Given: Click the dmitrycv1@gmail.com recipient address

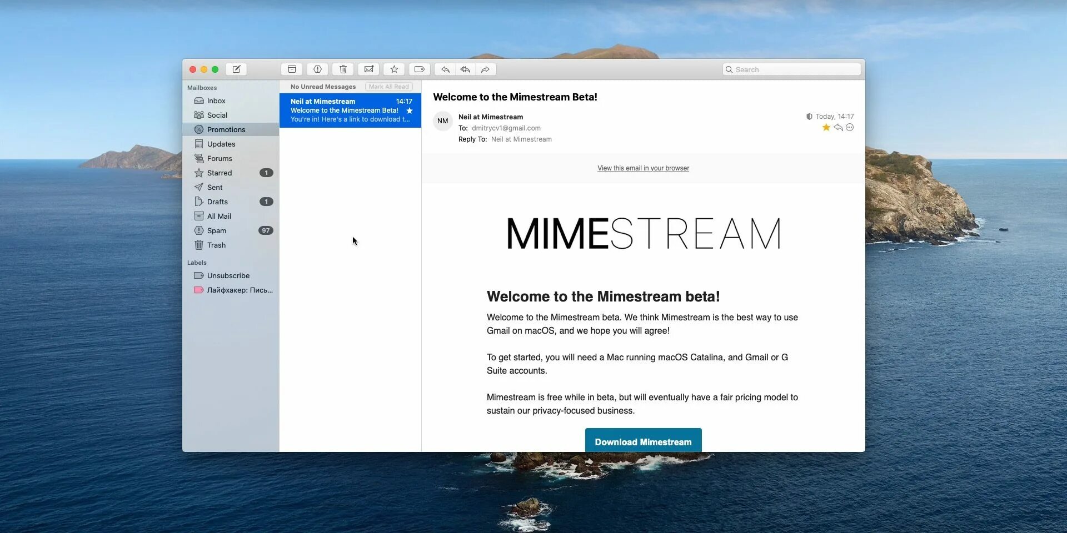Looking at the screenshot, I should click(x=506, y=128).
